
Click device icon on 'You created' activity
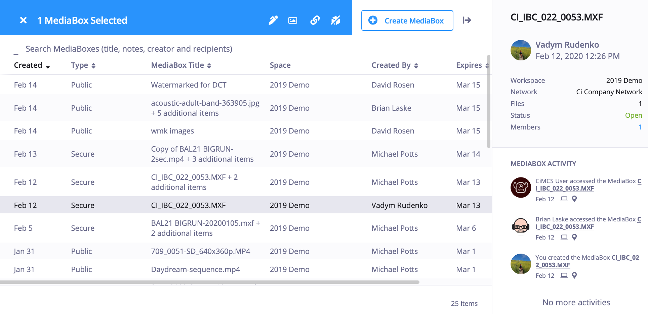564,275
